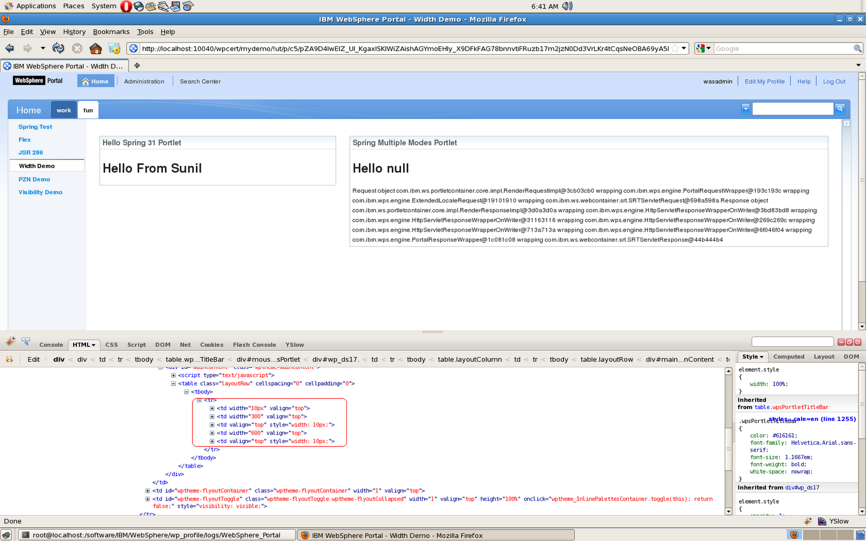The width and height of the screenshot is (866, 541).
Task: Collapse the tbody node
Action: pyautogui.click(x=186, y=392)
